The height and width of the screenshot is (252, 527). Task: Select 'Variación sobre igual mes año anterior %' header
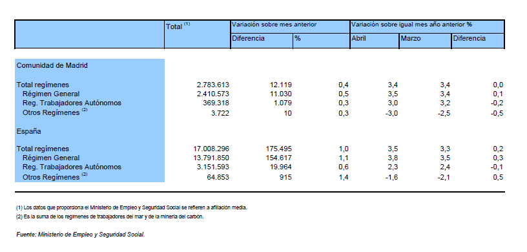pos(412,25)
